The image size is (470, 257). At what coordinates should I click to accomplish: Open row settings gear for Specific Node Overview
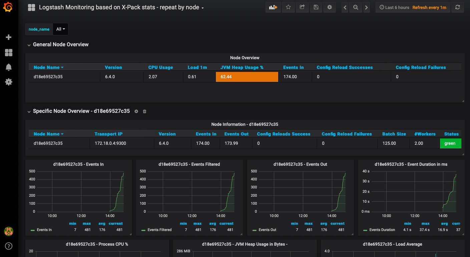click(136, 111)
